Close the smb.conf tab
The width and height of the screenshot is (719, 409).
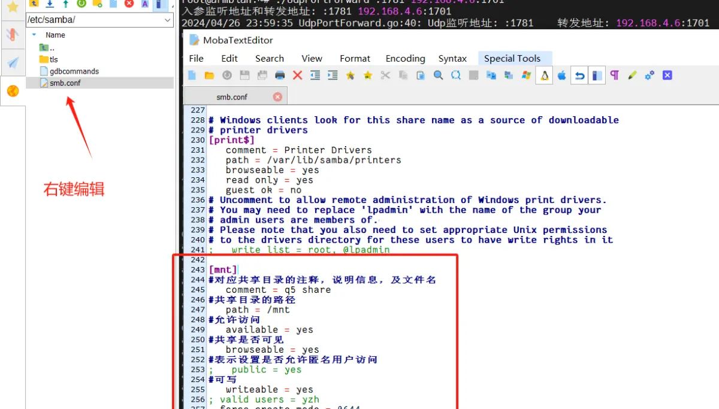coord(277,96)
